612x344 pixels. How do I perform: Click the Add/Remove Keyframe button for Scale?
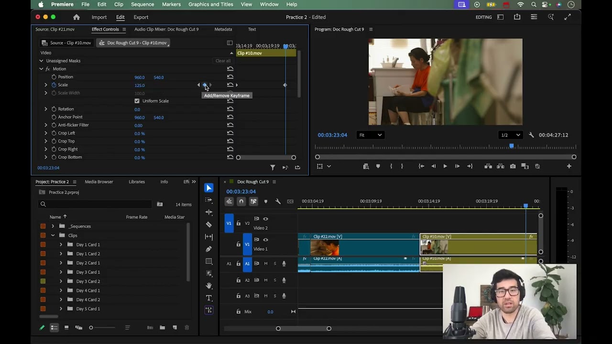[x=205, y=85]
